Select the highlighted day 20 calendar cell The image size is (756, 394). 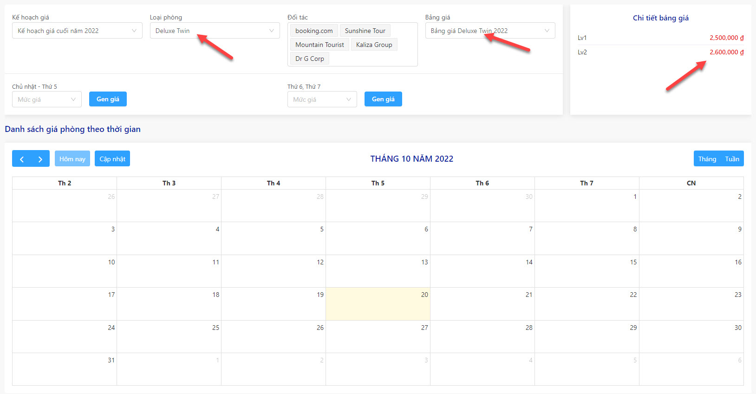pyautogui.click(x=378, y=304)
